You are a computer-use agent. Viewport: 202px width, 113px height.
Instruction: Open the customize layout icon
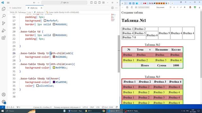(103, 3)
